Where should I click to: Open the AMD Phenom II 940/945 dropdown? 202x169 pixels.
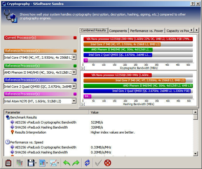click(x=74, y=72)
